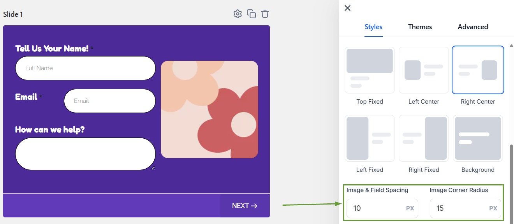Close the styles side panel

(348, 8)
